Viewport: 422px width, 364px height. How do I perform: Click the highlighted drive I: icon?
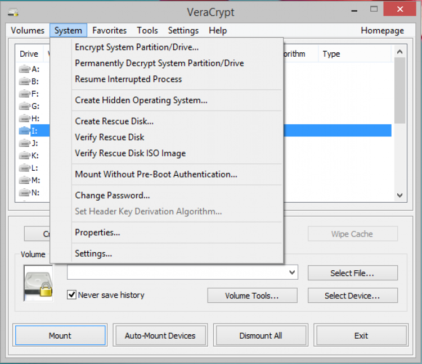[25, 131]
